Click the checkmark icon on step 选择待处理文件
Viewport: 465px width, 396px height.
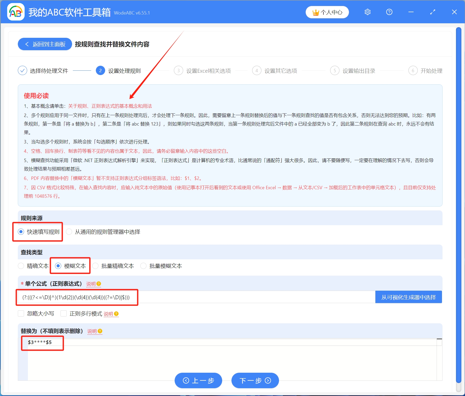[x=22, y=70]
